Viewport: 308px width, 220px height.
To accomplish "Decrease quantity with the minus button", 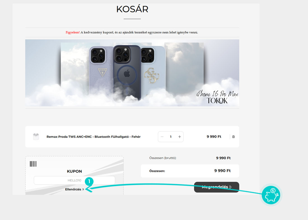I will point(162,137).
